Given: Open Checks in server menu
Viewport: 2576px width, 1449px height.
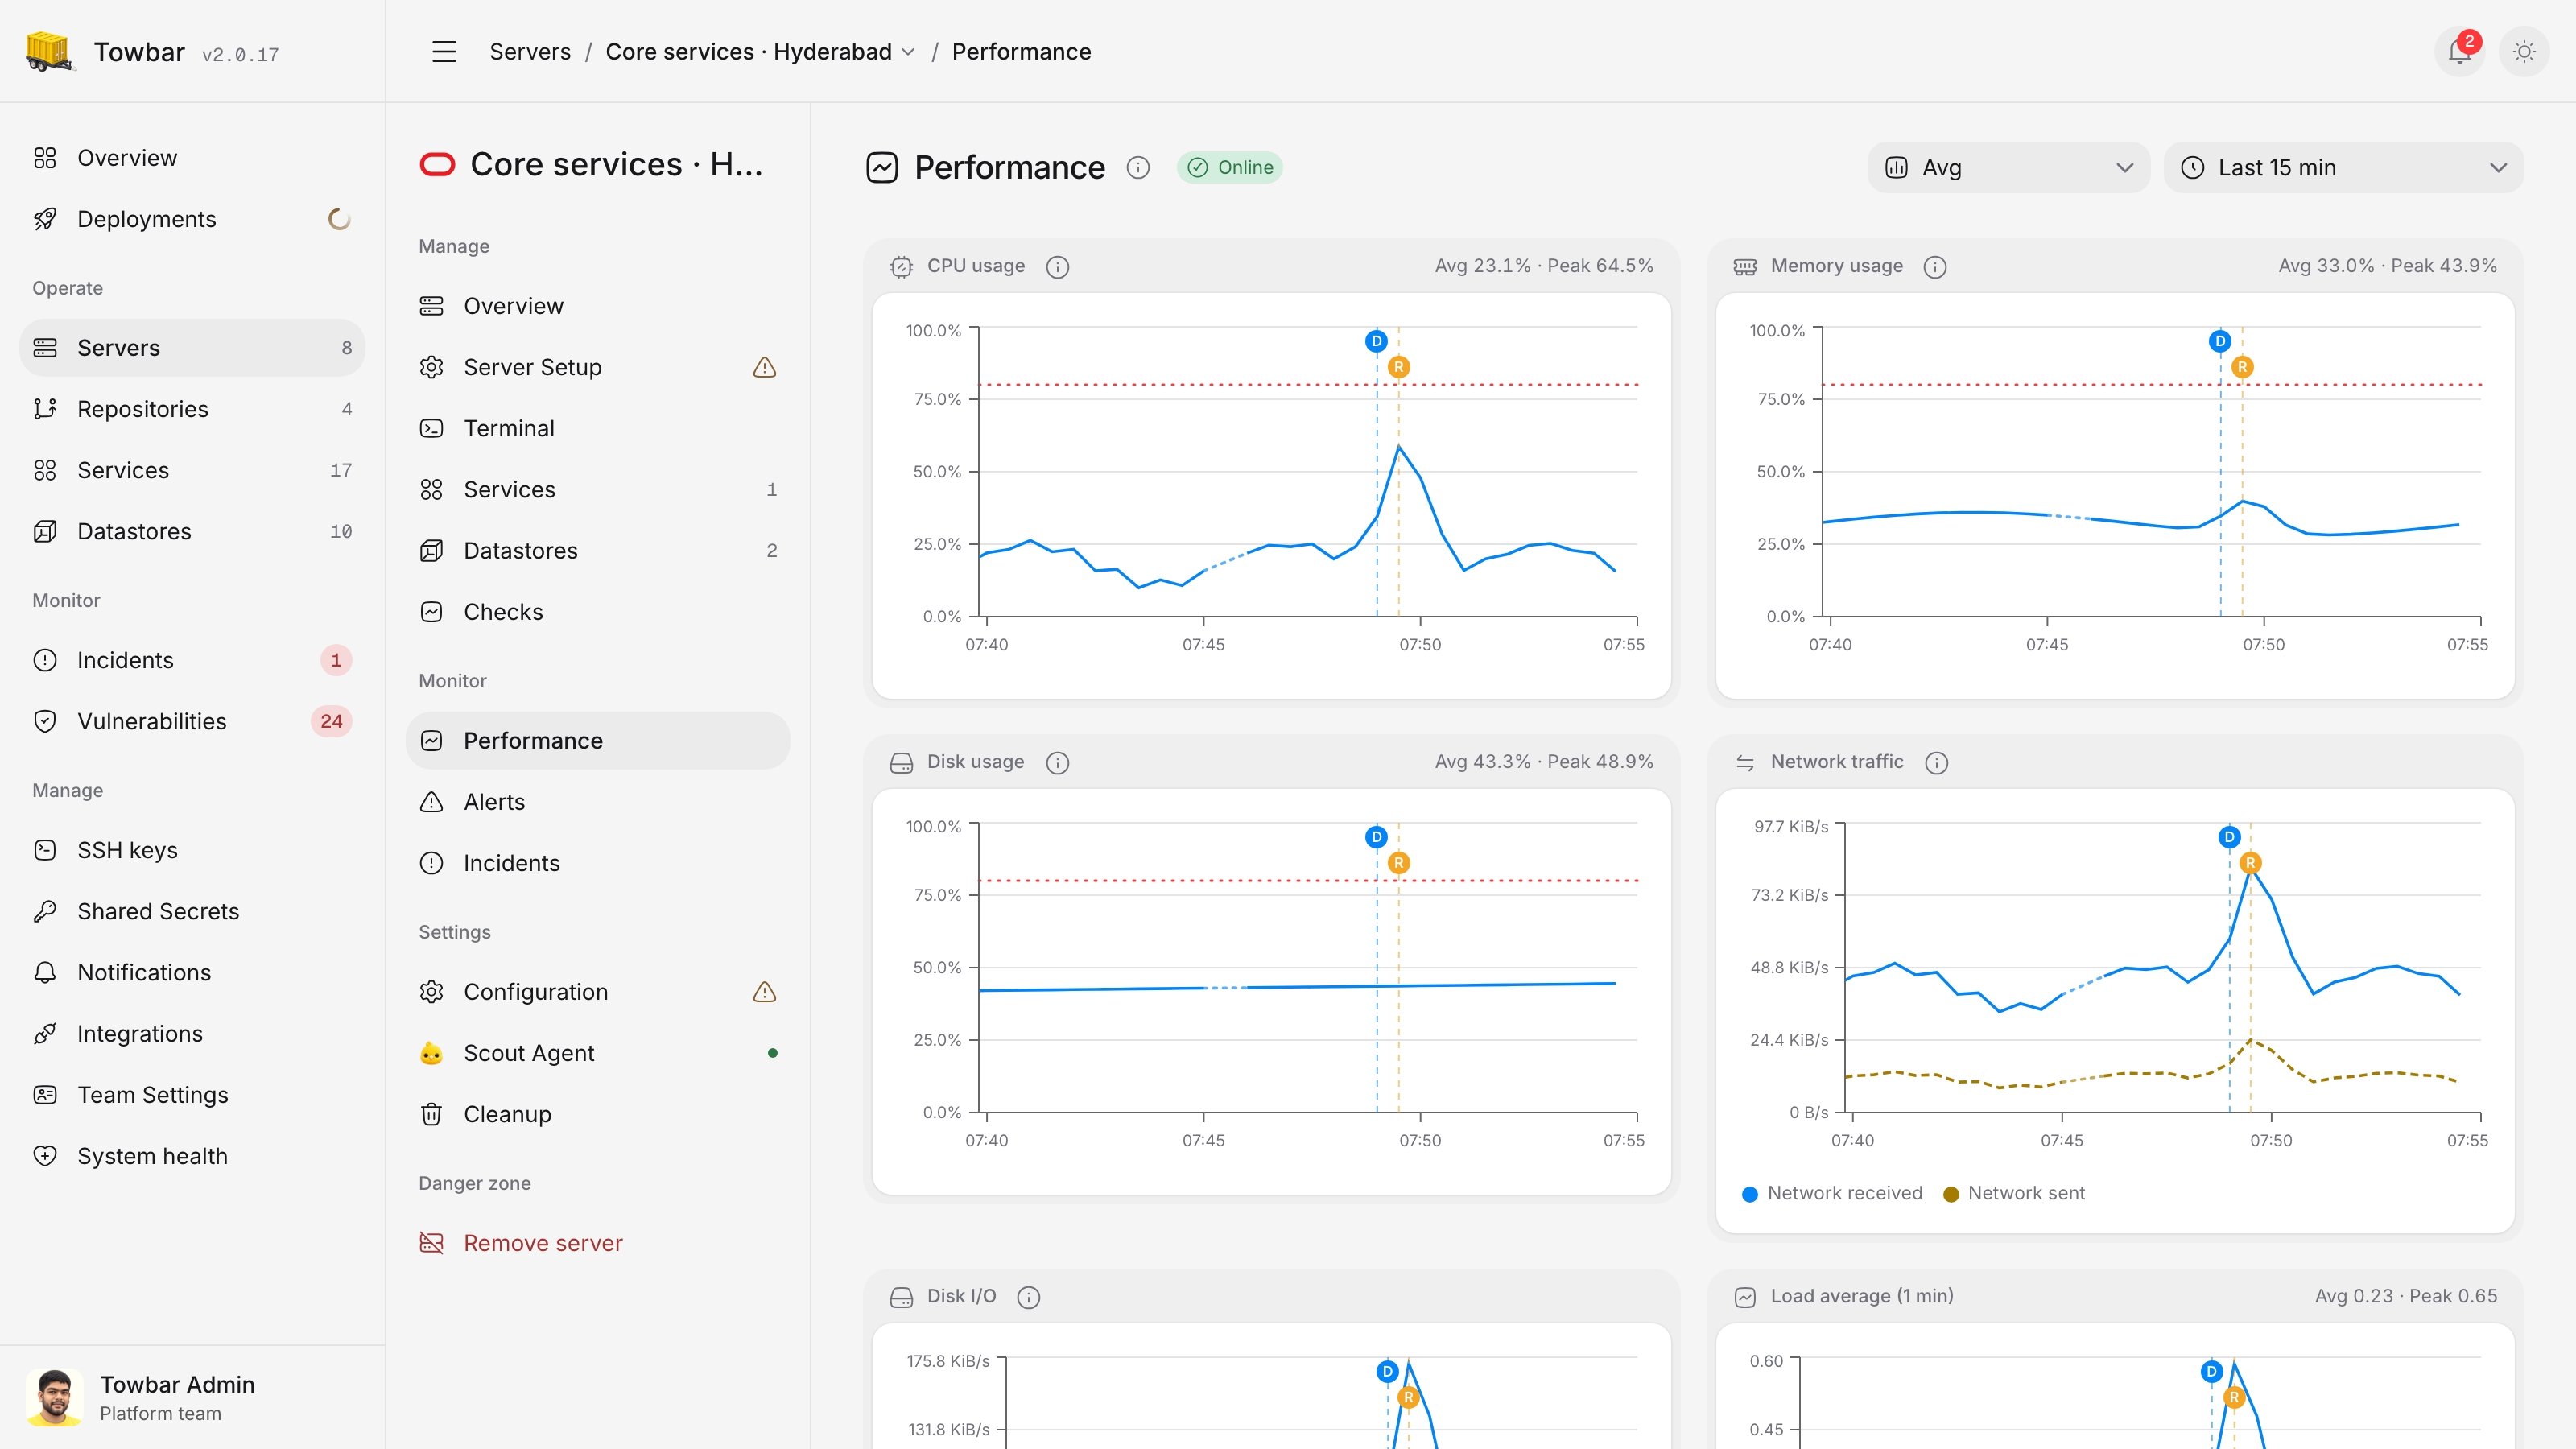Looking at the screenshot, I should coord(598,612).
